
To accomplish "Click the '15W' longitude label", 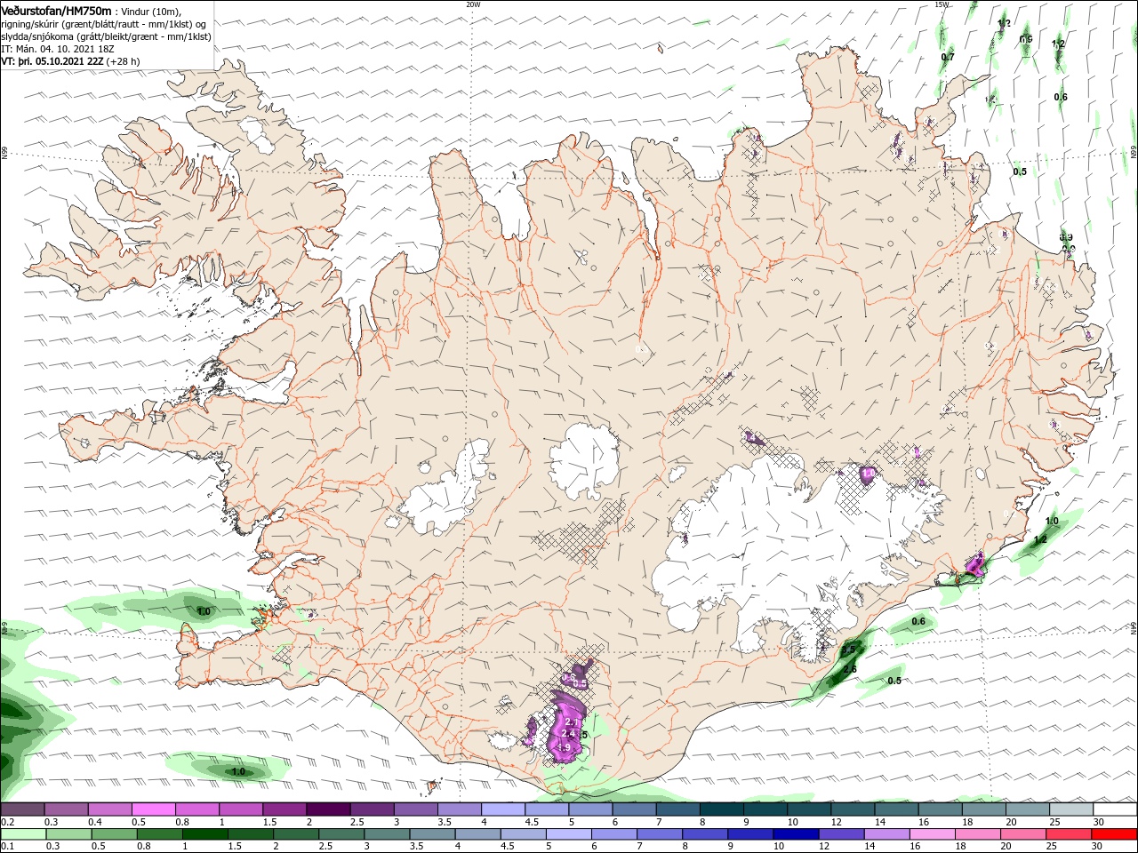I will (942, 4).
